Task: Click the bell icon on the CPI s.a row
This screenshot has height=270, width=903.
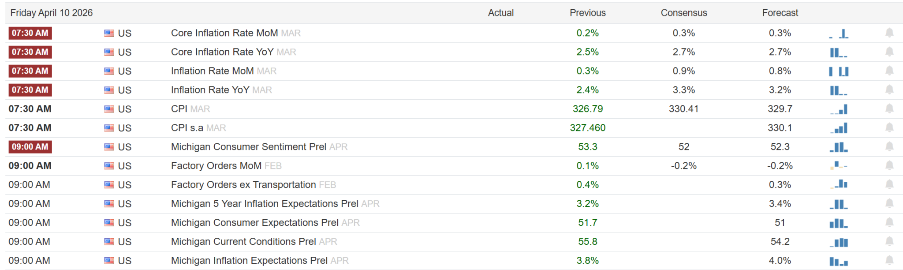Action: pos(889,128)
